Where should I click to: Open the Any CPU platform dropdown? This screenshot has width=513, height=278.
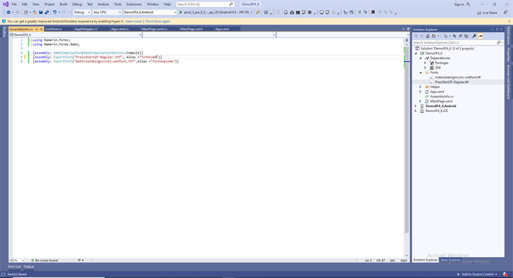(x=107, y=12)
